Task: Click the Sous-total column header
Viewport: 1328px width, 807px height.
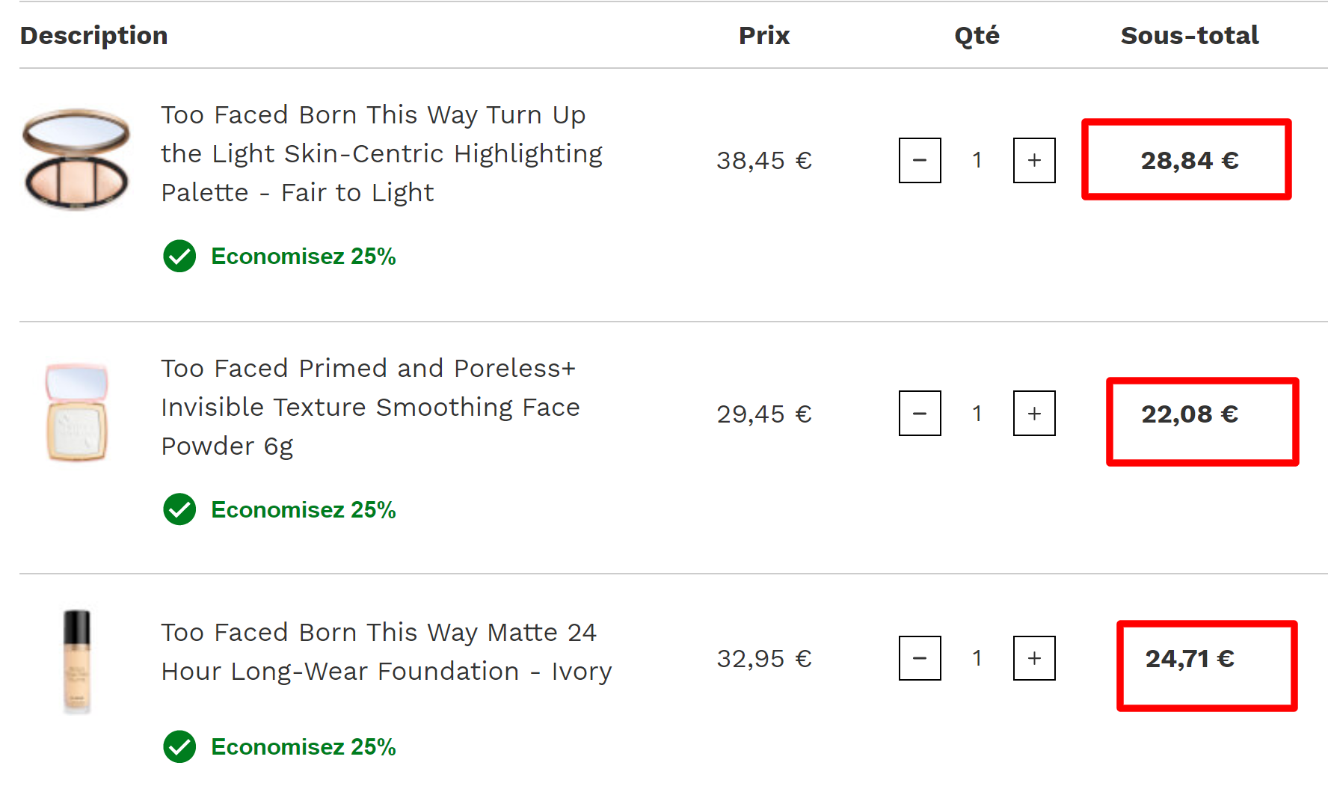Action: (x=1189, y=35)
